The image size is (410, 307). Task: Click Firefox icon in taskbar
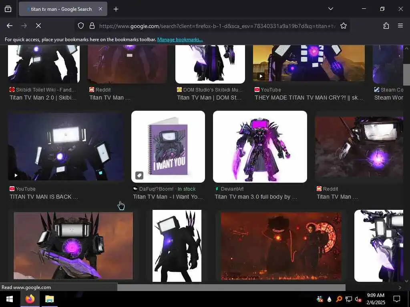[30, 299]
